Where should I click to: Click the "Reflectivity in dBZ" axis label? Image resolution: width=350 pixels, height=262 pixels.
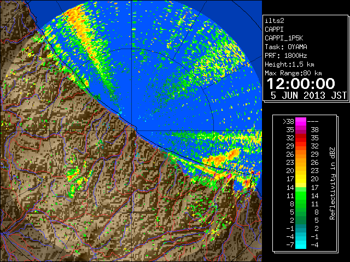click(x=332, y=183)
